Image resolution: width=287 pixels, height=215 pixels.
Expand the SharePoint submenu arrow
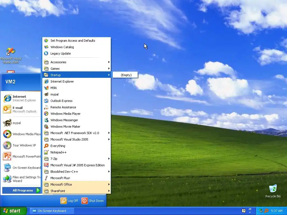click(109, 191)
